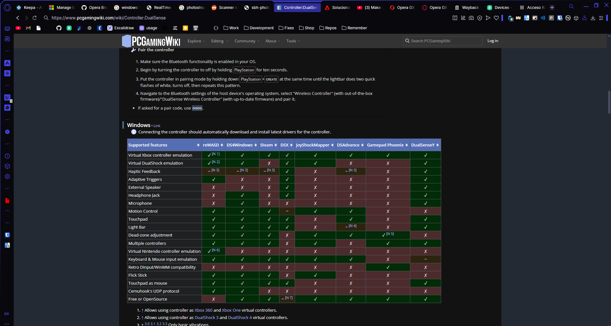Expand the Explore menu
This screenshot has height=326, width=611.
click(196, 41)
